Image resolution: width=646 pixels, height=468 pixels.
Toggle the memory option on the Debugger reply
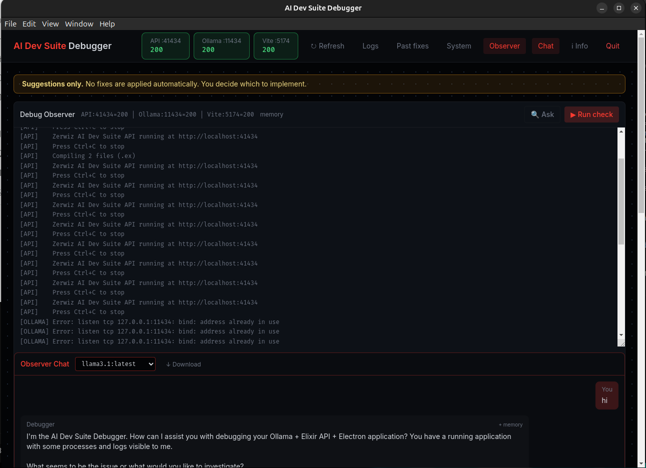tap(510, 424)
